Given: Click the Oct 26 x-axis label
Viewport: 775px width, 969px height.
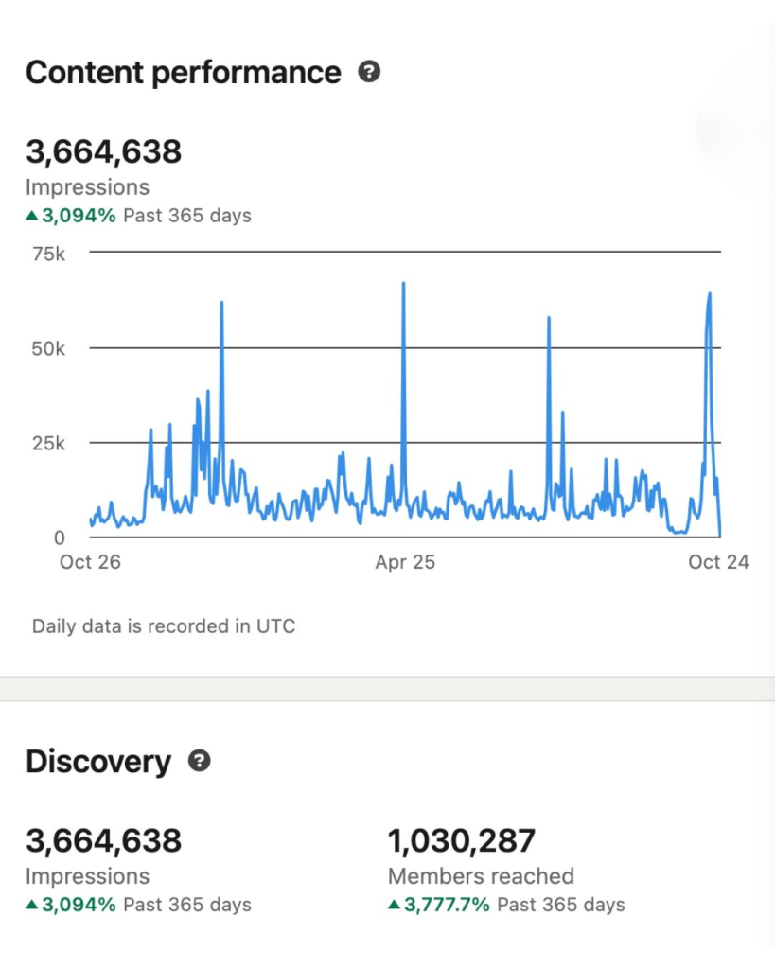Looking at the screenshot, I should click(90, 562).
